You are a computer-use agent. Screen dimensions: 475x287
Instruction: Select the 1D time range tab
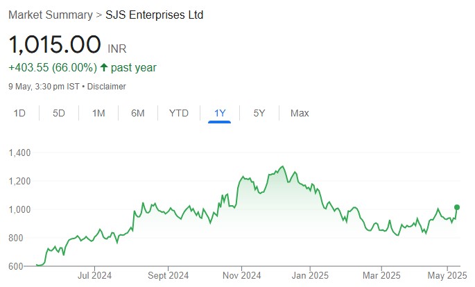[20, 113]
